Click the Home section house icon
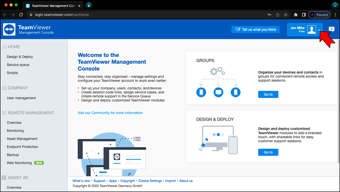The image size is (340, 192). 4,47
